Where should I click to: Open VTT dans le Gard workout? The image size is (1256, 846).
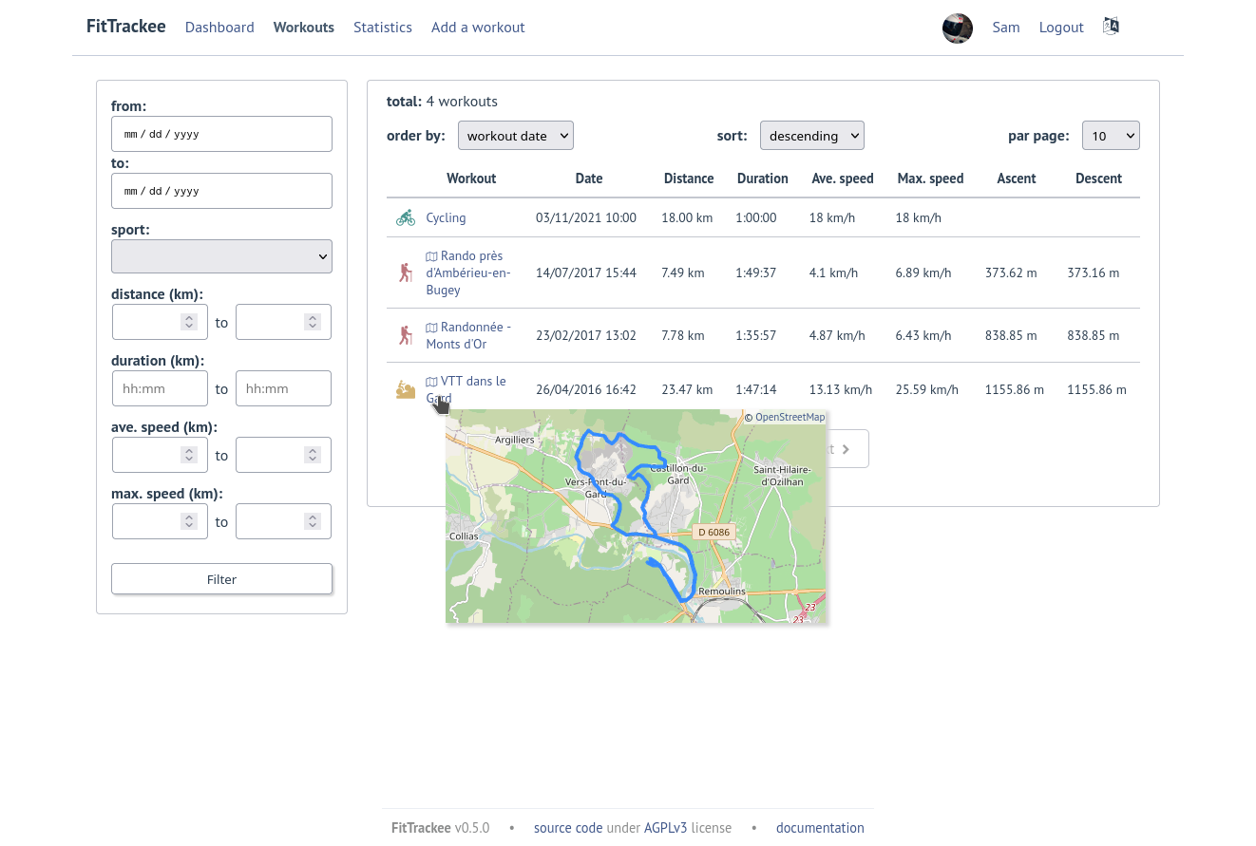point(466,389)
